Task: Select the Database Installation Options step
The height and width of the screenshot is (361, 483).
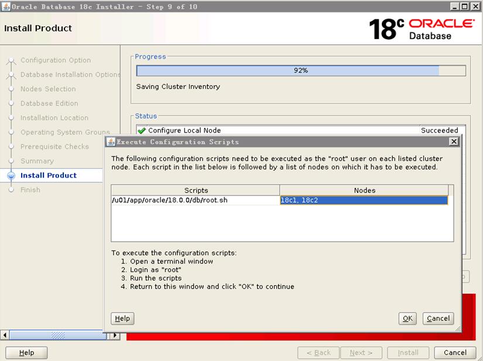Action: pos(70,75)
